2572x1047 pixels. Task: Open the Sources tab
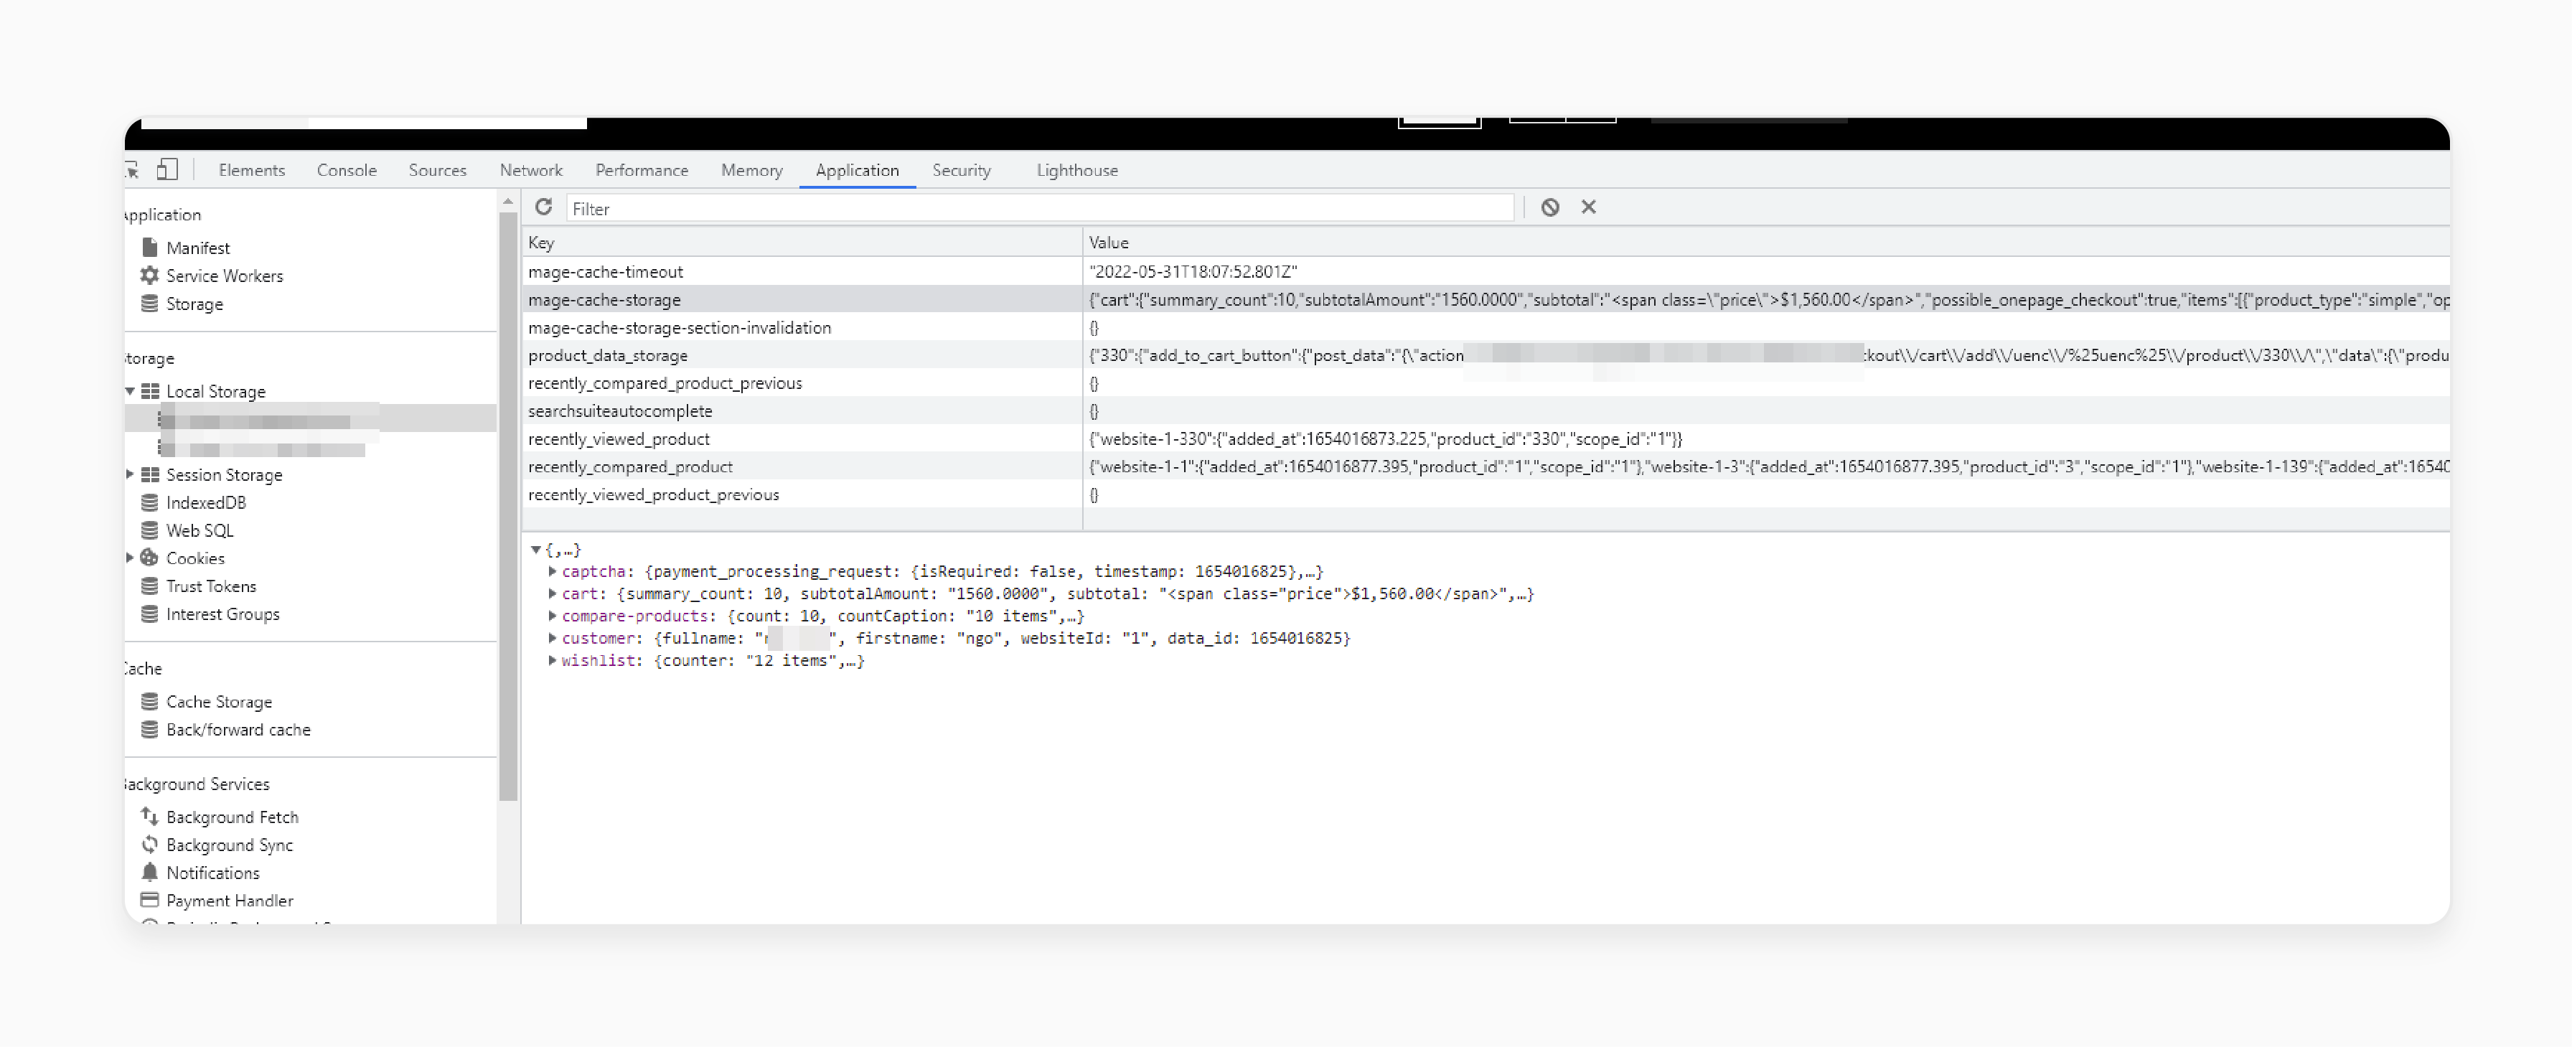pyautogui.click(x=437, y=169)
